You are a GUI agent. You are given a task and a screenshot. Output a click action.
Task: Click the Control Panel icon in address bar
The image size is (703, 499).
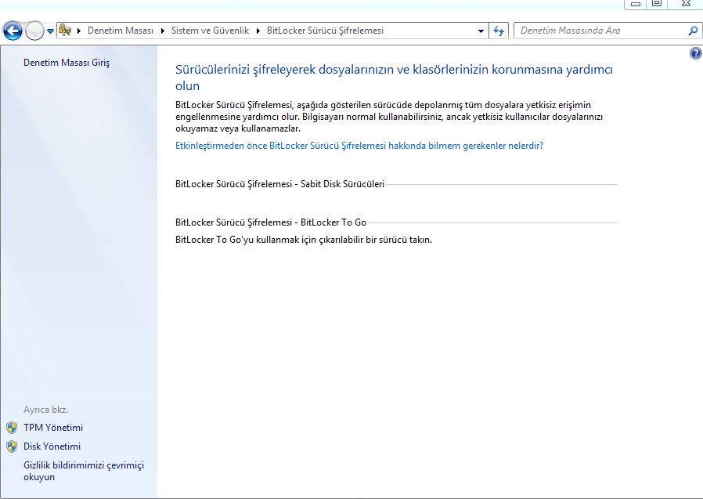coord(65,31)
